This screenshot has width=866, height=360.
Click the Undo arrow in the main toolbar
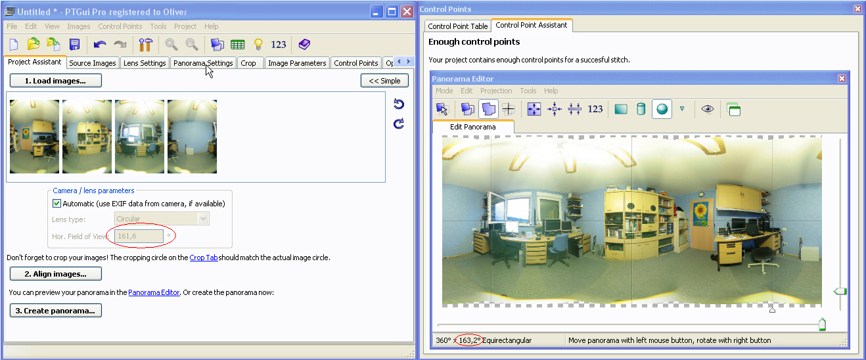coord(100,45)
